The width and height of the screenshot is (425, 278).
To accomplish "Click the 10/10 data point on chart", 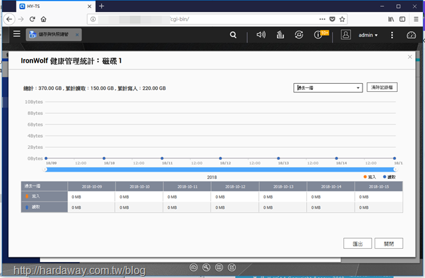I will click(104, 158).
